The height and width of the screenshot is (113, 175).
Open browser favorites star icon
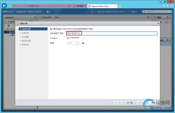point(168,6)
